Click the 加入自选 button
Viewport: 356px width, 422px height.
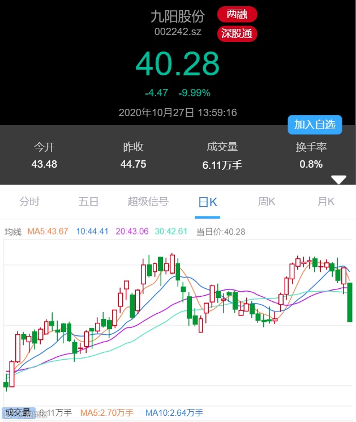pyautogui.click(x=315, y=125)
